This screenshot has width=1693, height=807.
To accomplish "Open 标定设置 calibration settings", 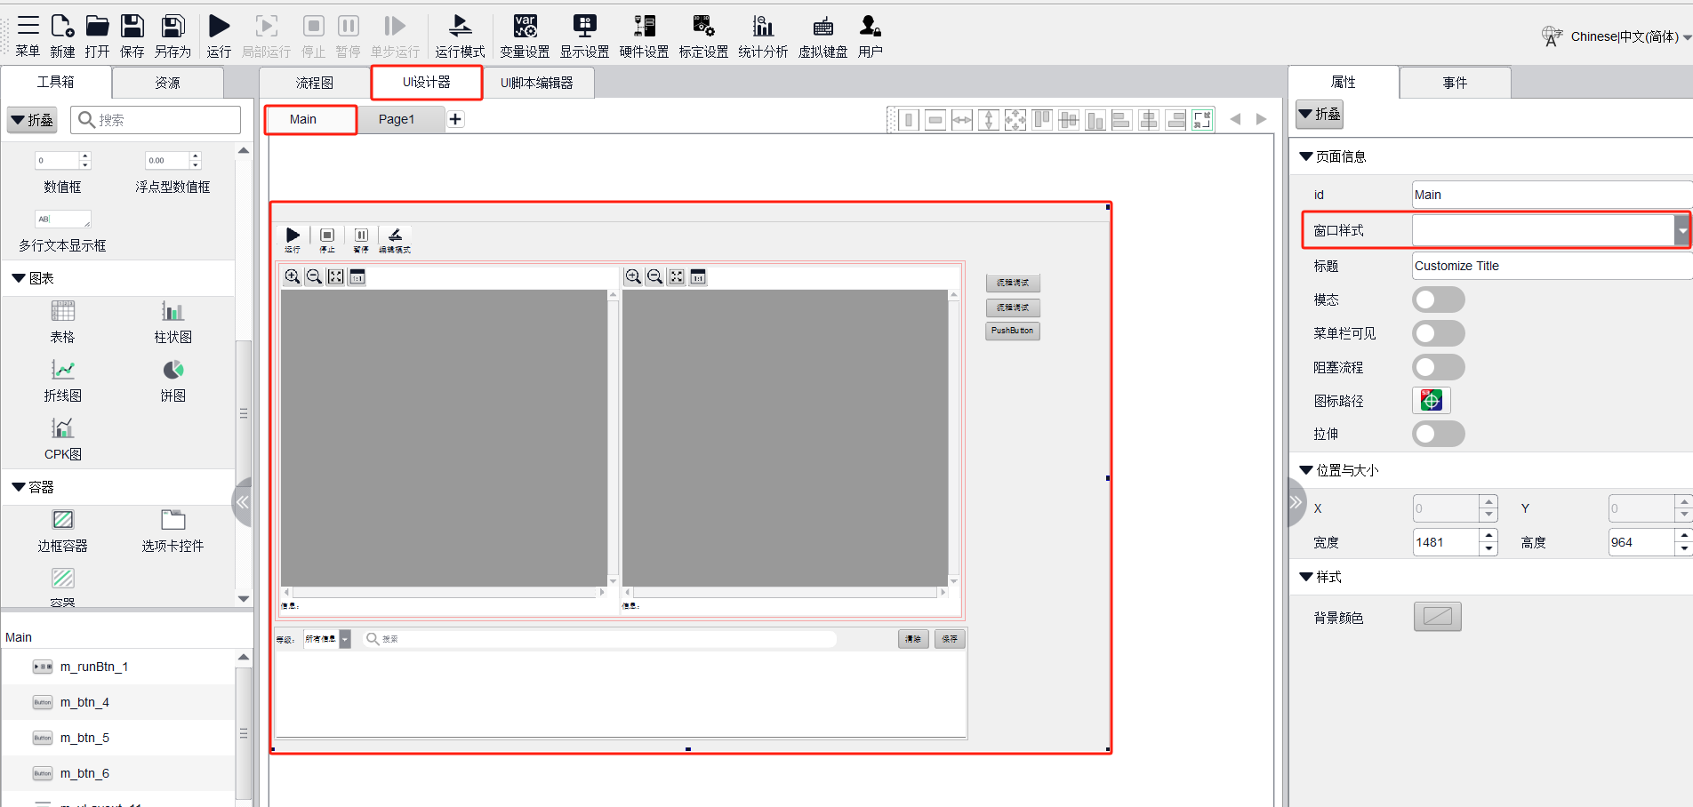I will [703, 36].
